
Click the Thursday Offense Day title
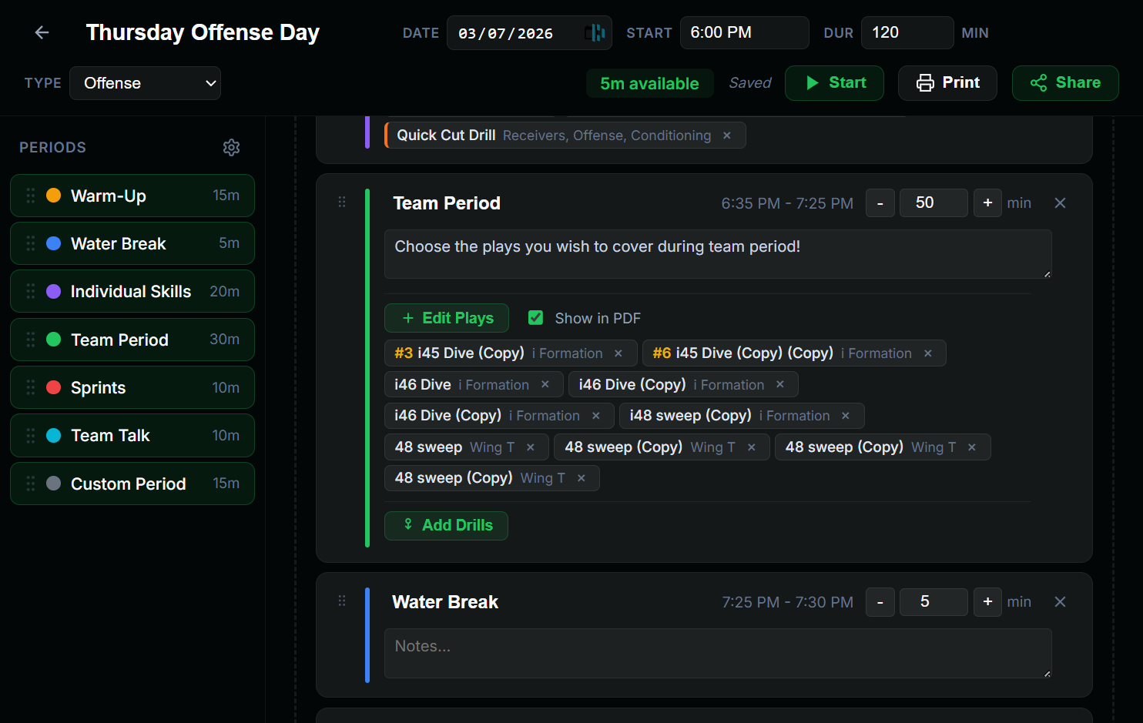203,32
